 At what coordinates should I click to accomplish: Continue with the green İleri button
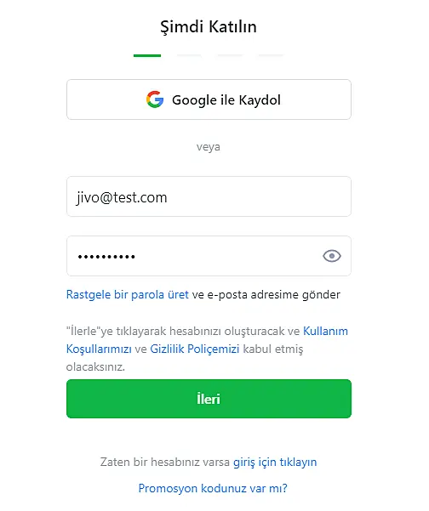[x=209, y=399]
